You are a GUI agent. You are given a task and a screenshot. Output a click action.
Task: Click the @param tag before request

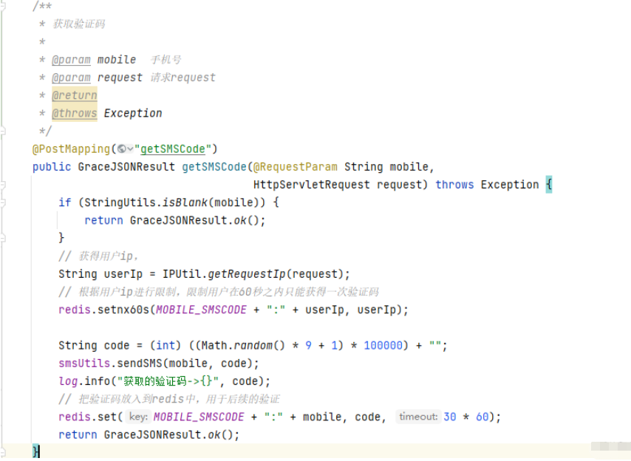click(71, 78)
